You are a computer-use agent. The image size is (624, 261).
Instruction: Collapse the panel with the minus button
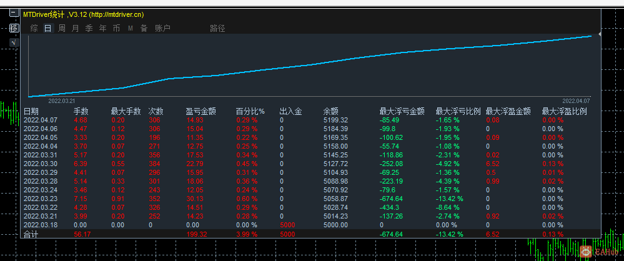click(x=14, y=13)
